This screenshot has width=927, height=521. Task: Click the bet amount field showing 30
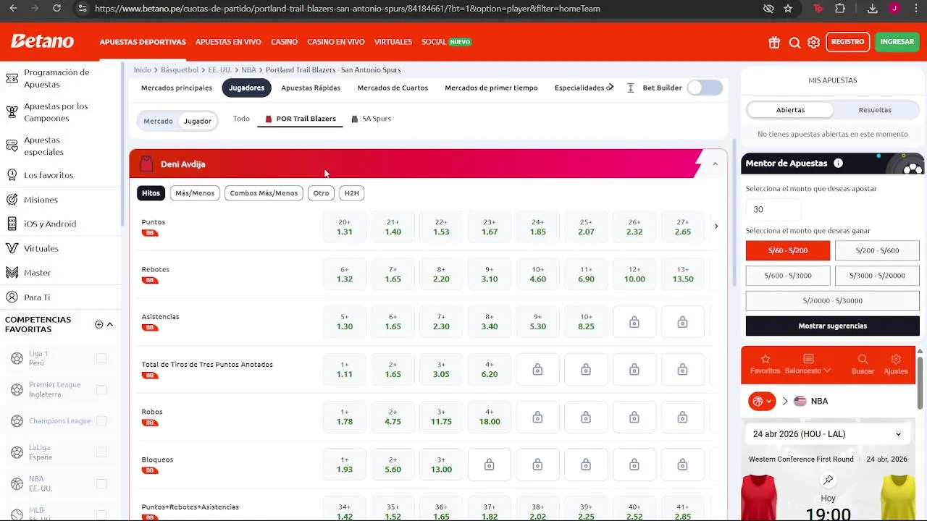pos(773,209)
